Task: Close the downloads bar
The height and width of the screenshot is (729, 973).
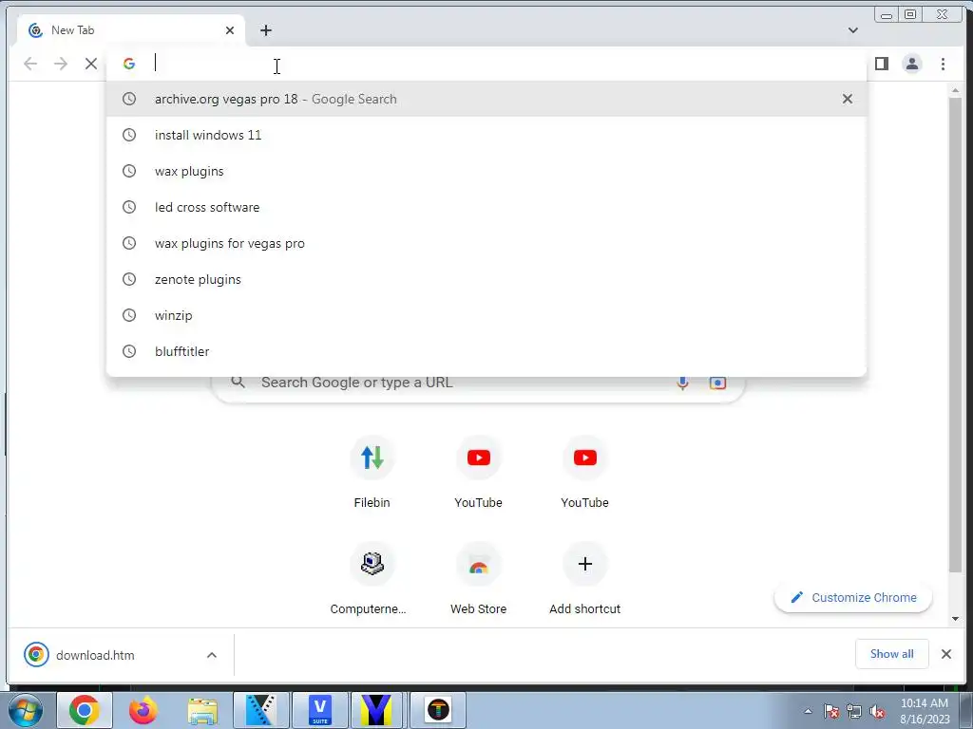Action: [x=945, y=654]
